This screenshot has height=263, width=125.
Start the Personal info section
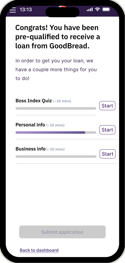pyautogui.click(x=107, y=130)
